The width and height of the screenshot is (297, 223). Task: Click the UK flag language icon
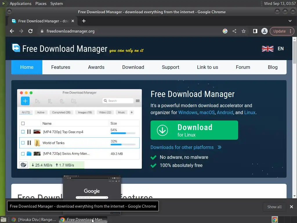coord(267,48)
